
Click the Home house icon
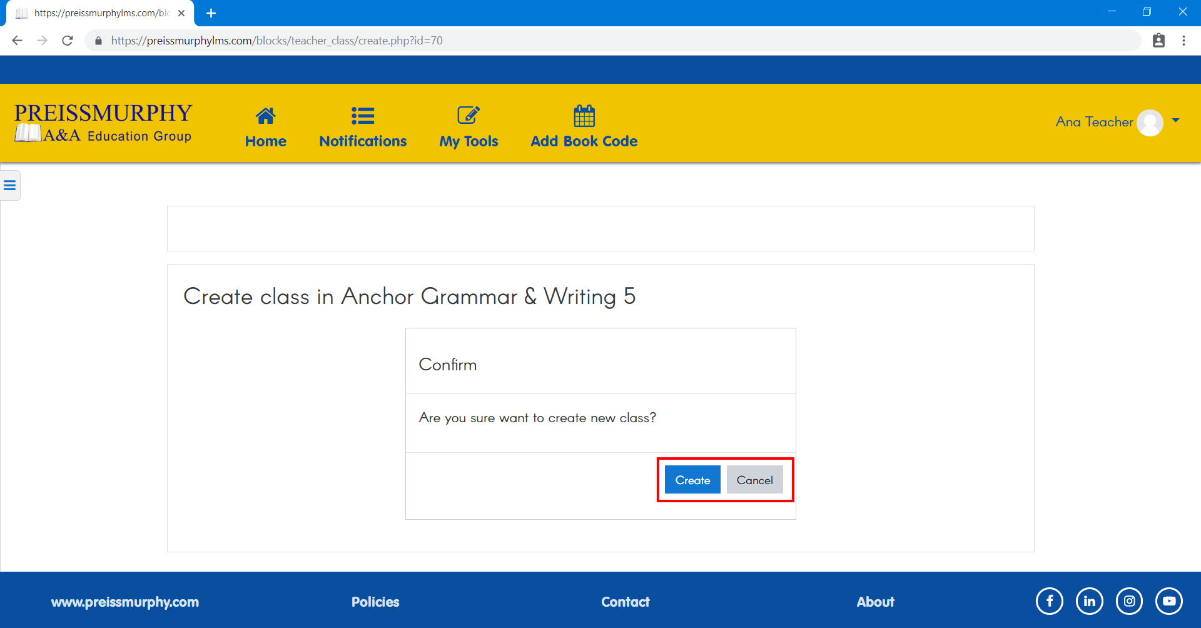coord(265,116)
